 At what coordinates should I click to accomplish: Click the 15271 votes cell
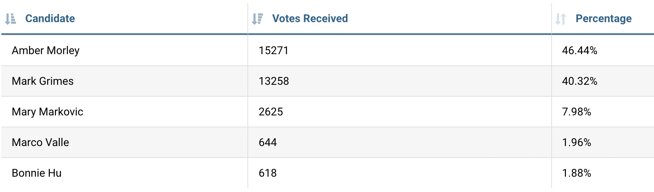[273, 50]
